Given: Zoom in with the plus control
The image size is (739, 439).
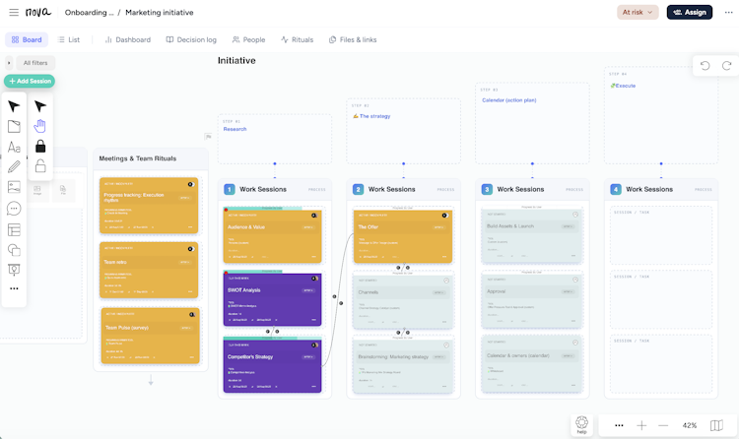Looking at the screenshot, I should (641, 425).
